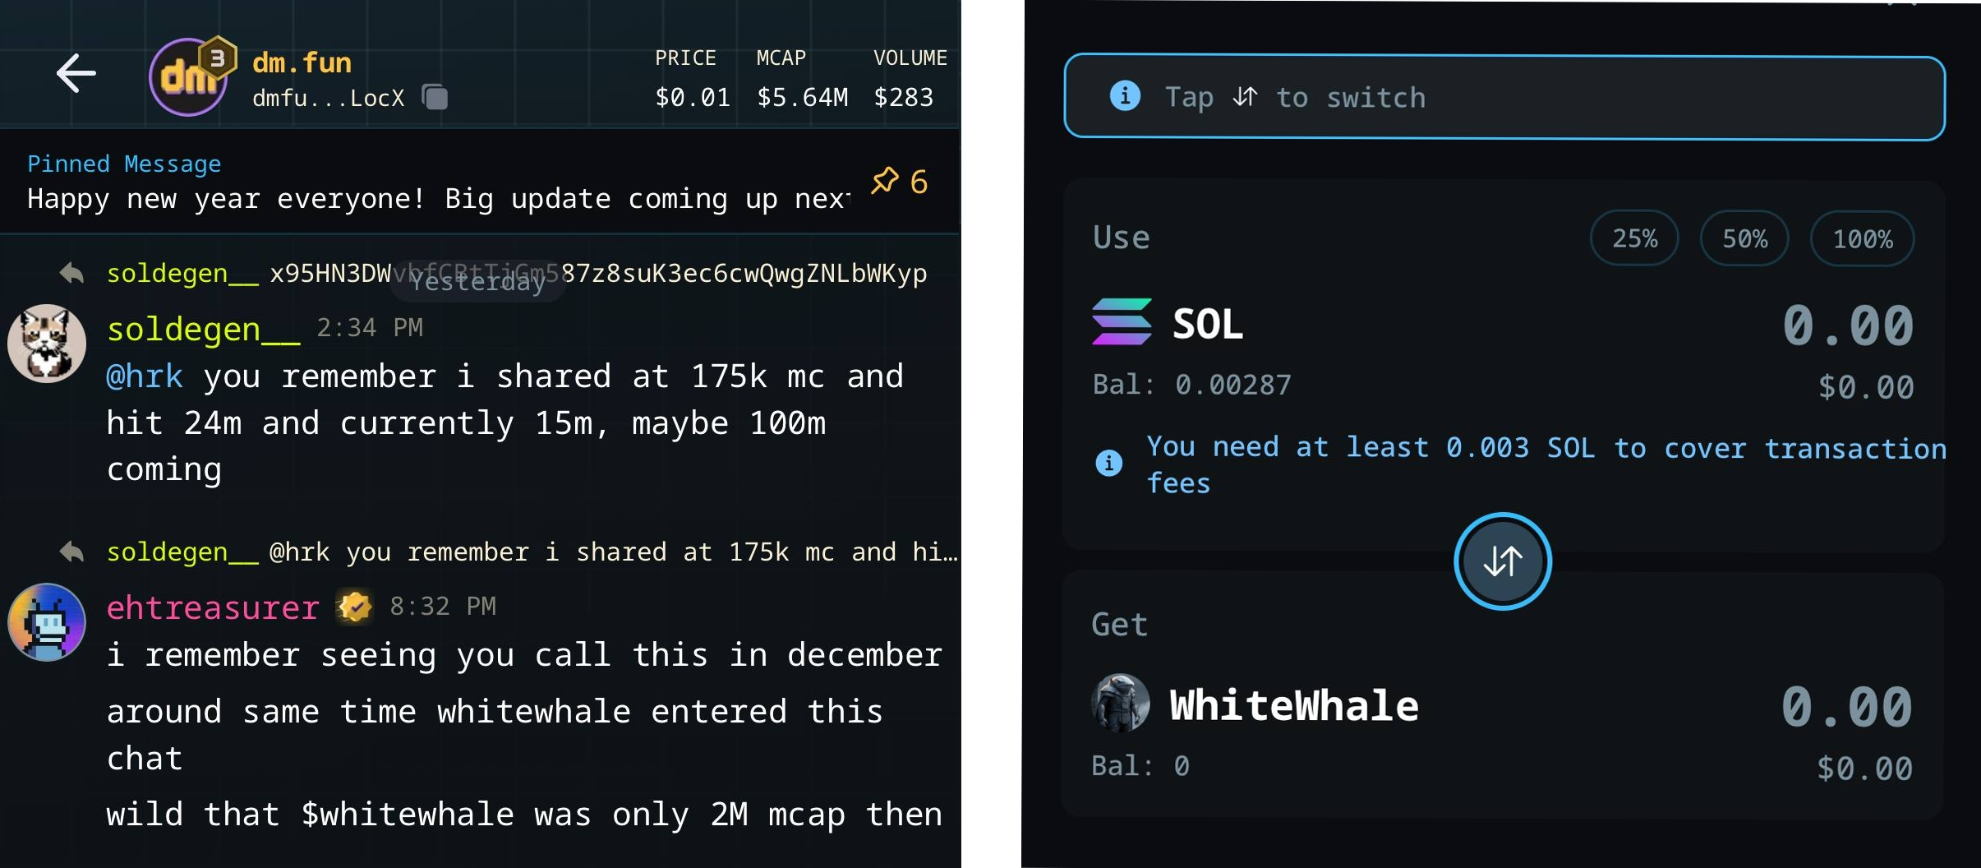The width and height of the screenshot is (1981, 868).
Task: Click the dm.fun token logo
Action: [189, 76]
